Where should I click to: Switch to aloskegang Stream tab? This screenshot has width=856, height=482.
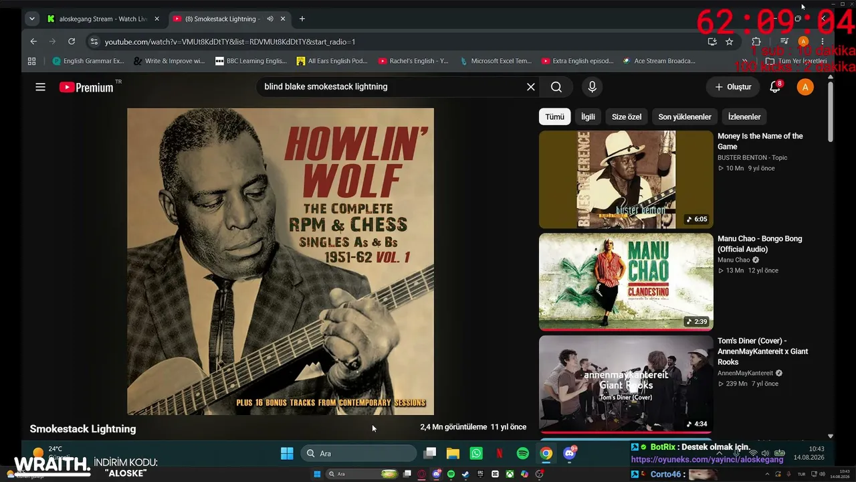tap(103, 19)
